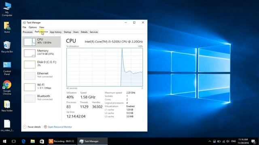The height and width of the screenshot is (145, 259).
Task: Collapse view with Fewer details
Action: pos(32,127)
